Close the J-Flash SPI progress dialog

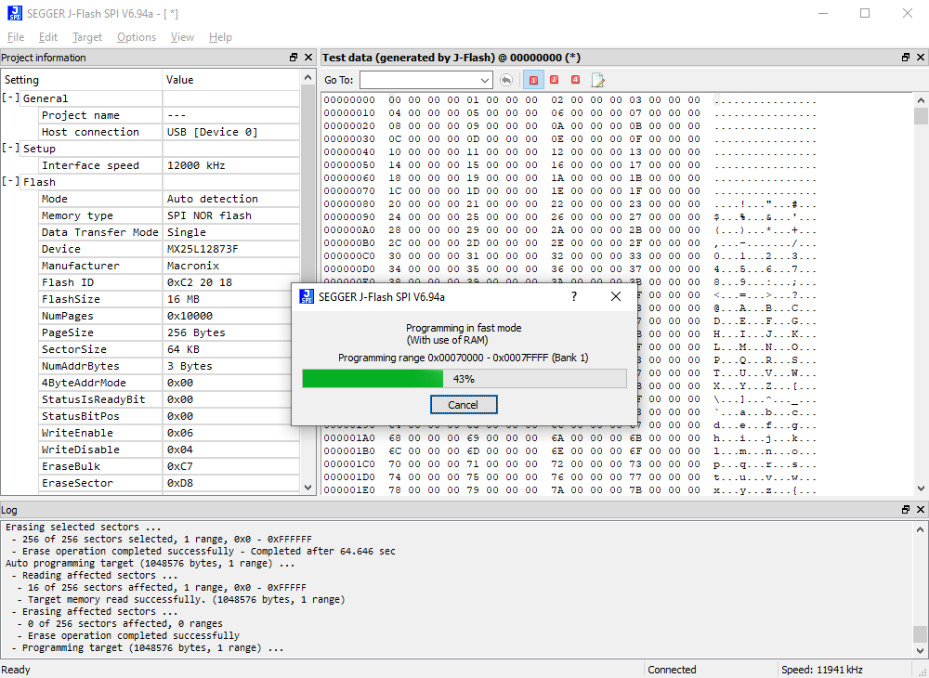(615, 296)
